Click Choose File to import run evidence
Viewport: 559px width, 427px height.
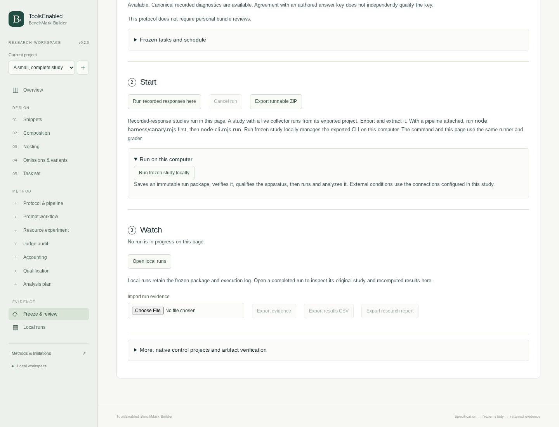148,311
